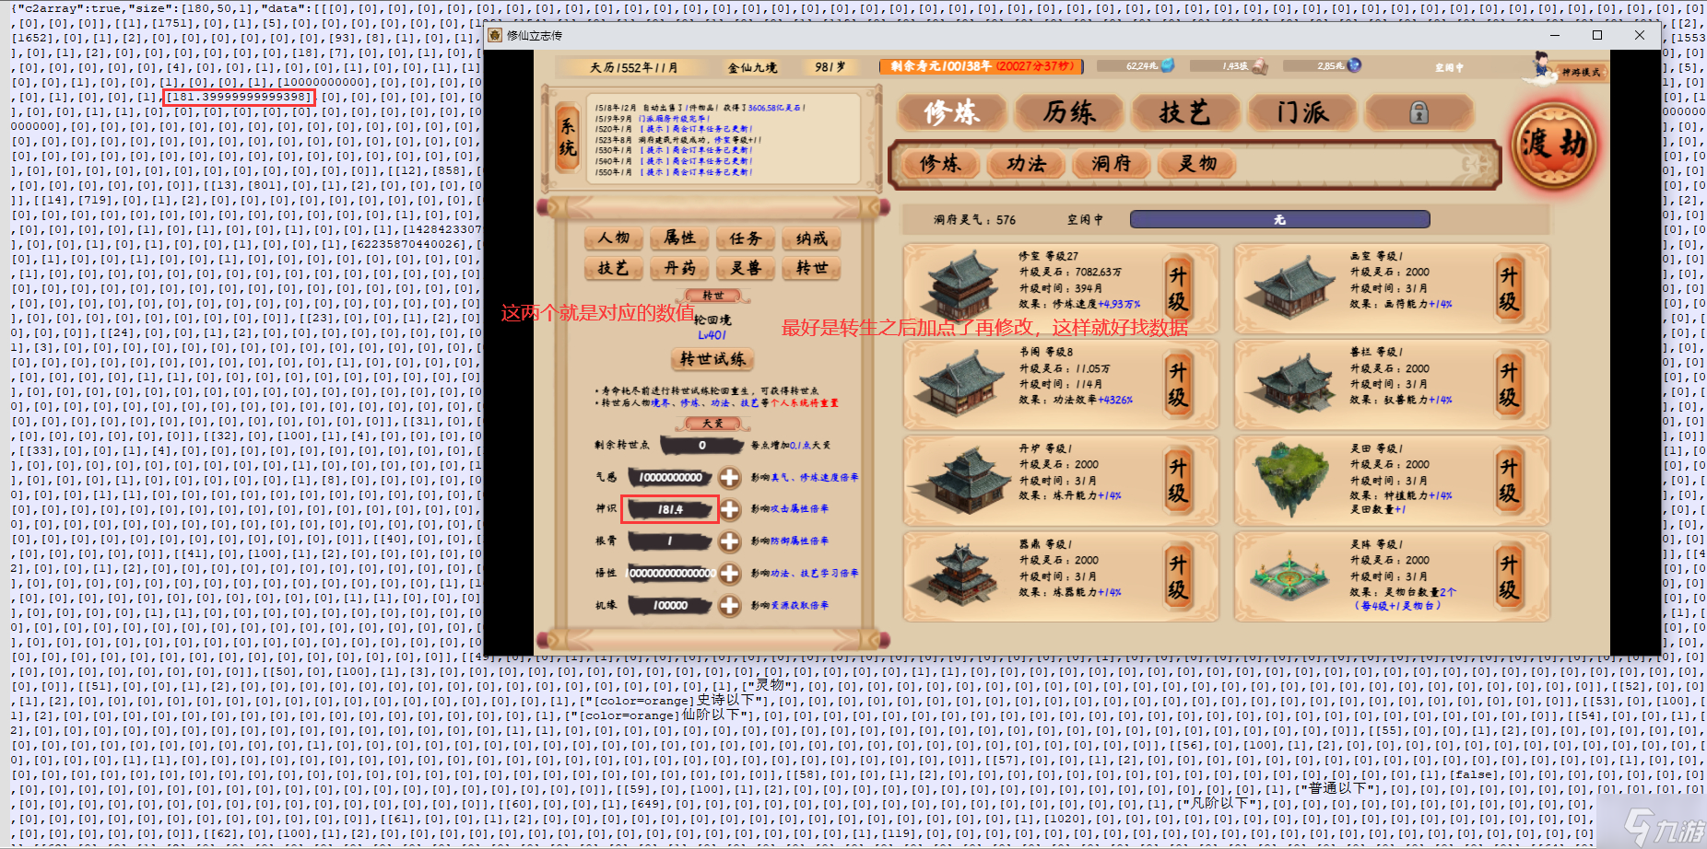Click the 丹炉 building image
This screenshot has width=1707, height=849.
point(962,479)
